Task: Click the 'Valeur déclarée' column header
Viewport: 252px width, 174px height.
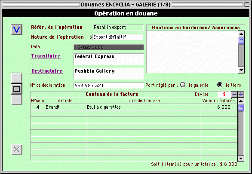Action: pyautogui.click(x=218, y=101)
